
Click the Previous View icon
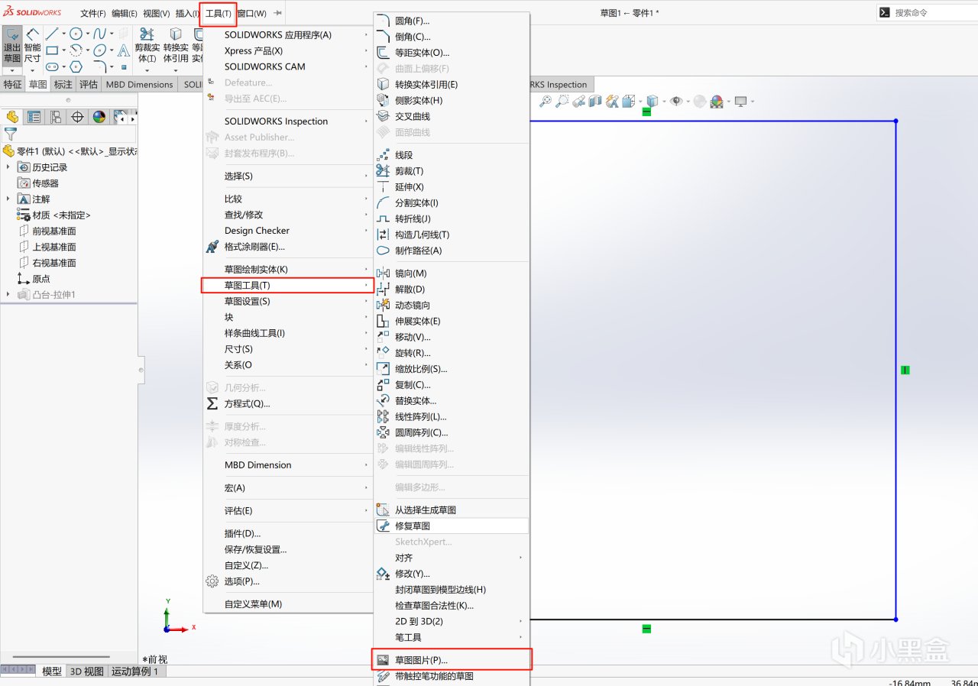tap(579, 101)
